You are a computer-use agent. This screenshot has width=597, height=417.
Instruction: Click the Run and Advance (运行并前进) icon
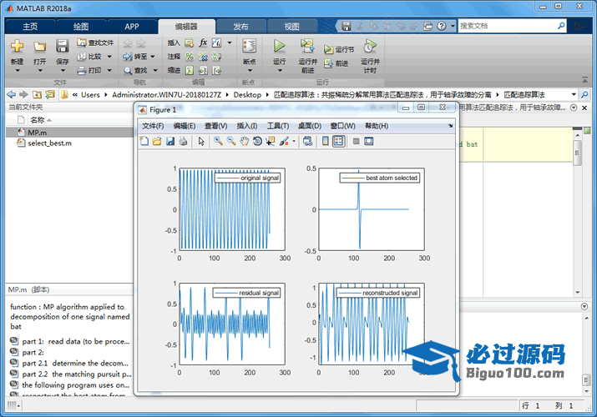[x=307, y=46]
